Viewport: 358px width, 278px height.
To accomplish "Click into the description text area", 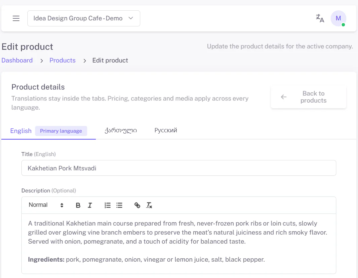I will (179, 244).
